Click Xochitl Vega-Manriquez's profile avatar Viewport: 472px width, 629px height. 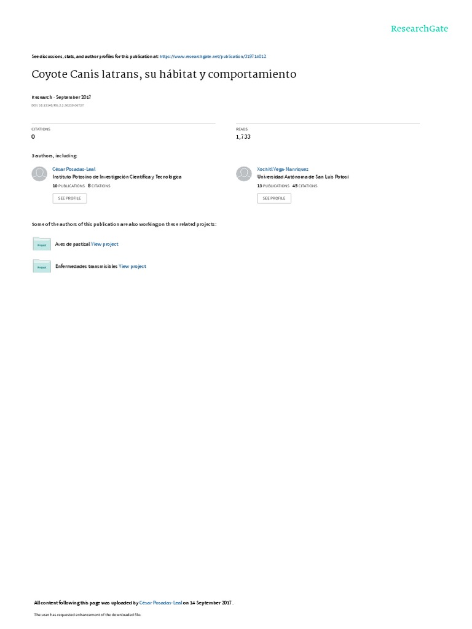coord(243,174)
